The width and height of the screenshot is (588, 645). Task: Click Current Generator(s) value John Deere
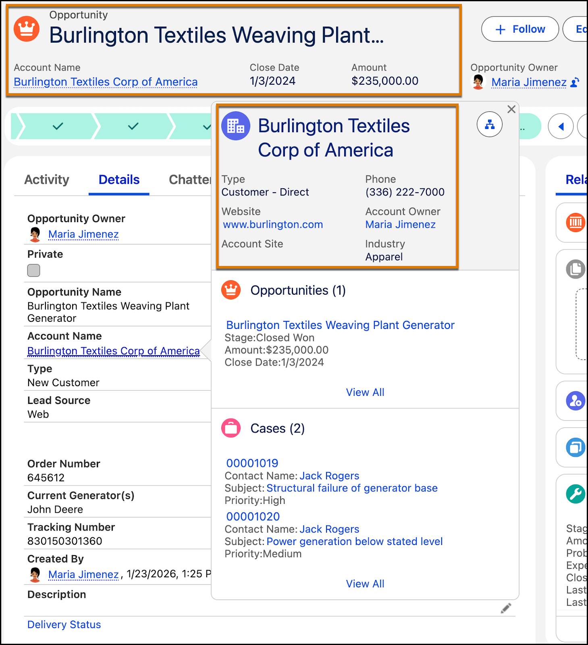click(x=55, y=510)
